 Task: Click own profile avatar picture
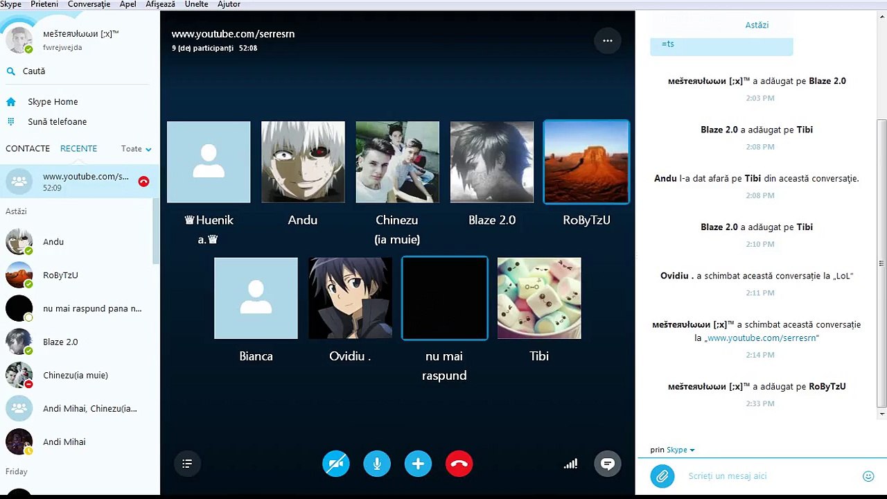coord(19,40)
